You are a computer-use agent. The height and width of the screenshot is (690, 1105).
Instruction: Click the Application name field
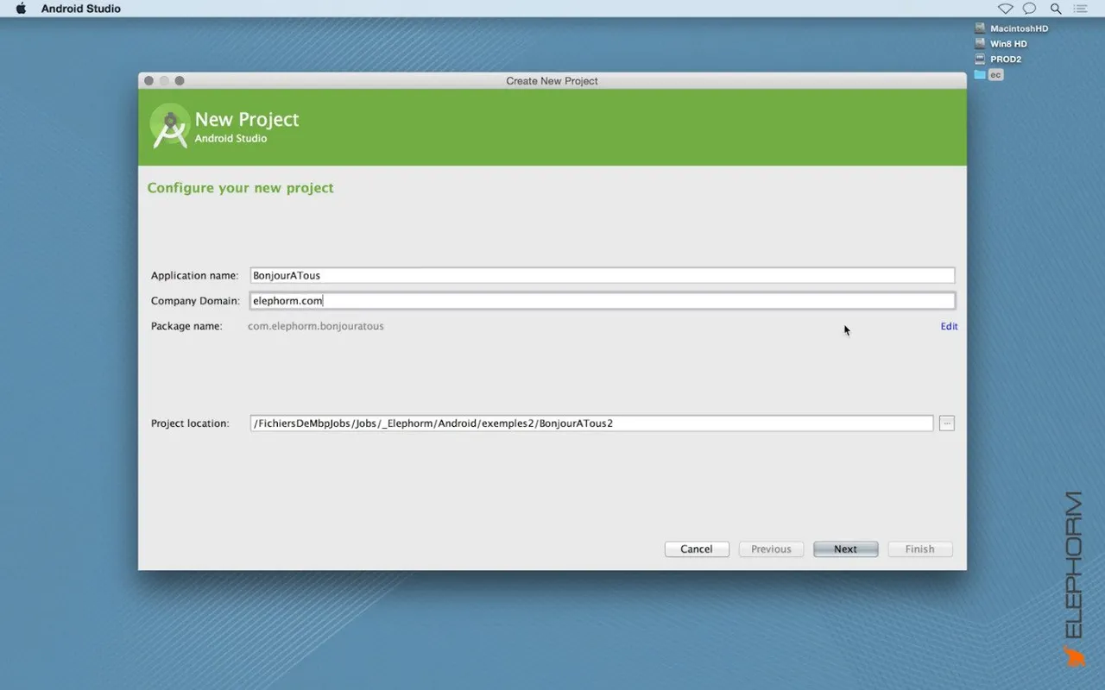(603, 275)
